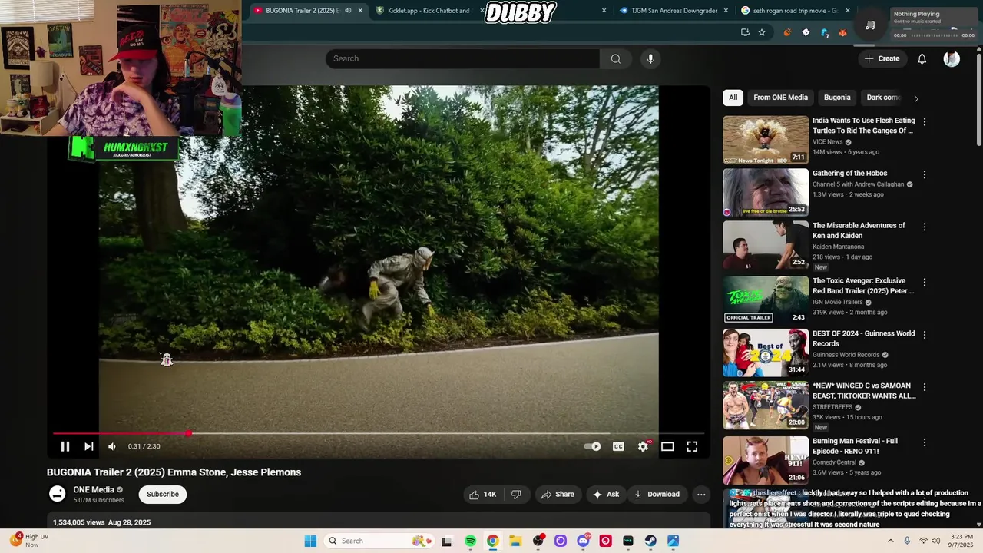Click the ONE Media channel avatar

[58, 495]
